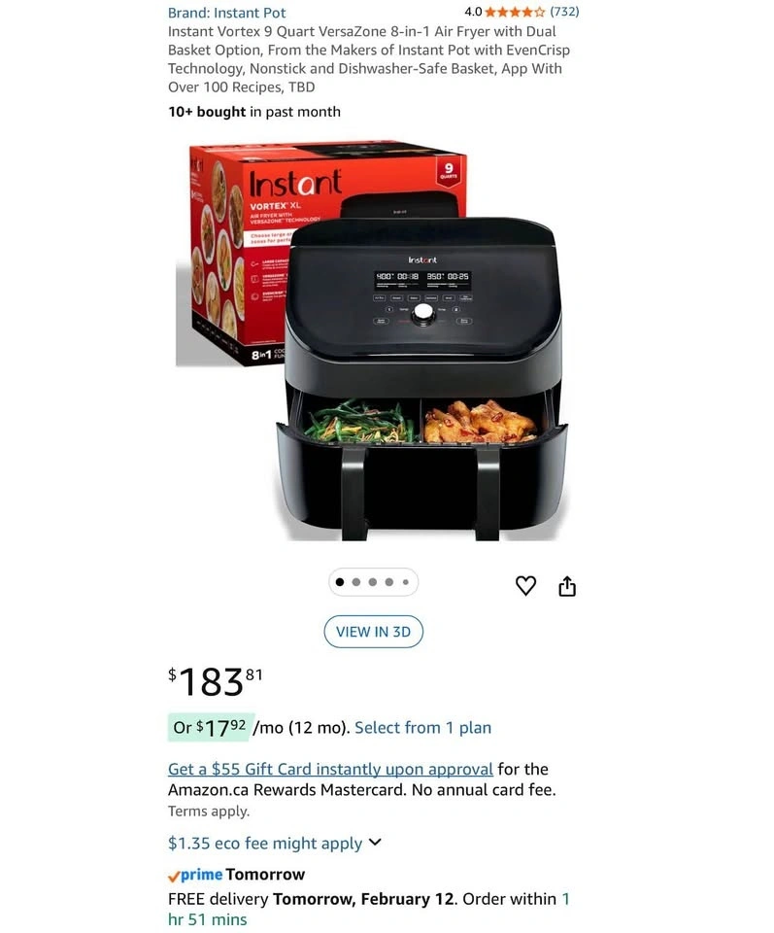Click the $55 Gift Card offer link

pyautogui.click(x=330, y=769)
